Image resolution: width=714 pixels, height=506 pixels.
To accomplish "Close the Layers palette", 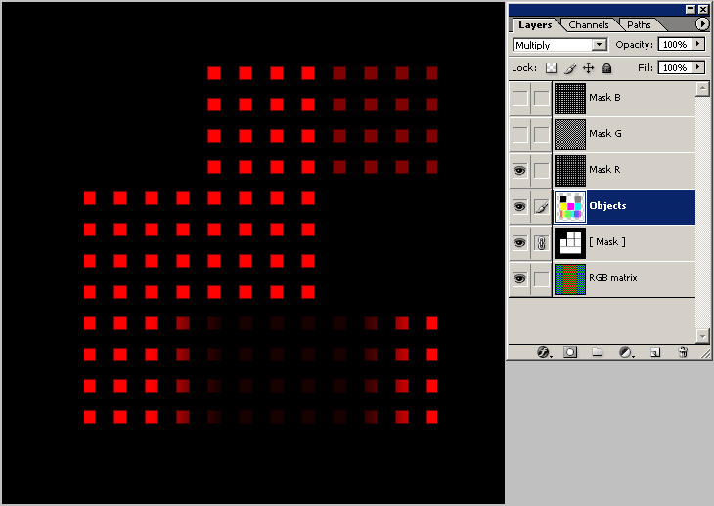I will (703, 9).
